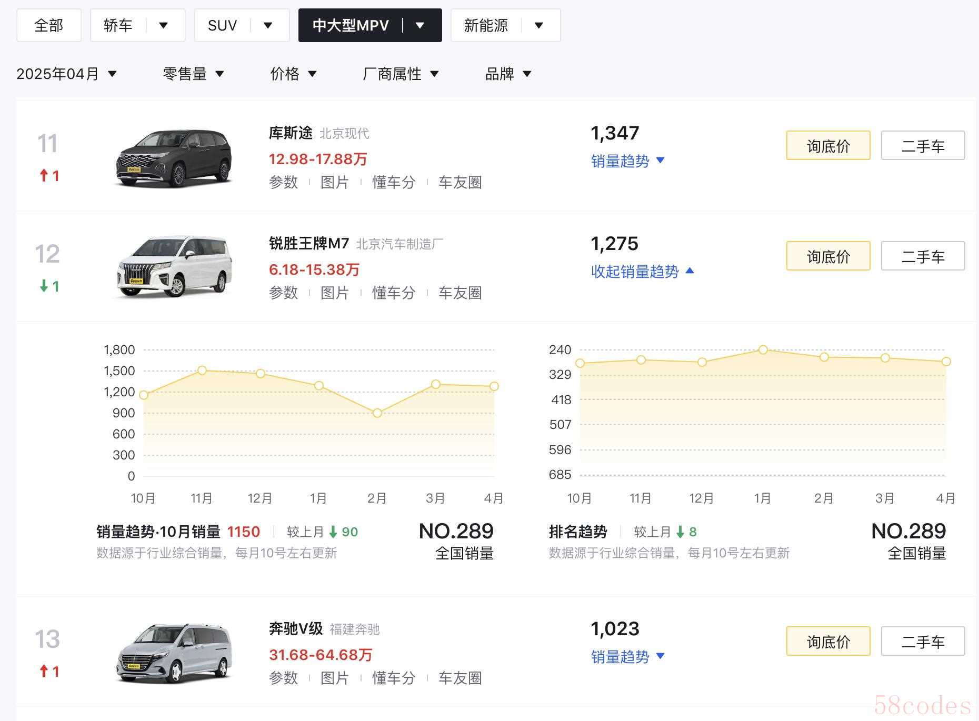The width and height of the screenshot is (979, 721).
Task: Select the 全部 category tab
Action: coord(49,25)
